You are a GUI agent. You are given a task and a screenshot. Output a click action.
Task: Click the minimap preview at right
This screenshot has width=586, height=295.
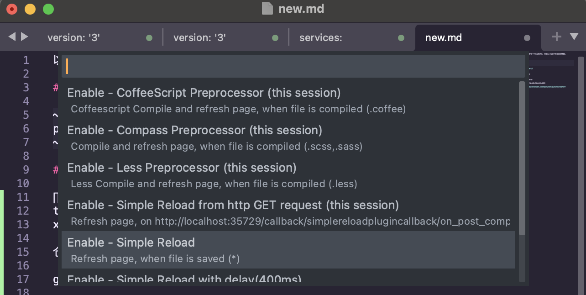[552, 73]
